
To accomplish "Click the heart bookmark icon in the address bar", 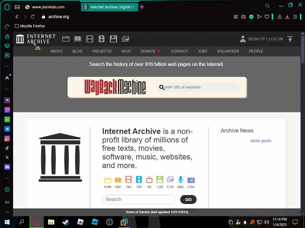I will coord(267,17).
